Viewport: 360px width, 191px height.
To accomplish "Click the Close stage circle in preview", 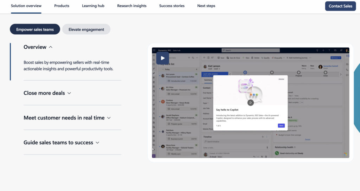I will [325, 73].
